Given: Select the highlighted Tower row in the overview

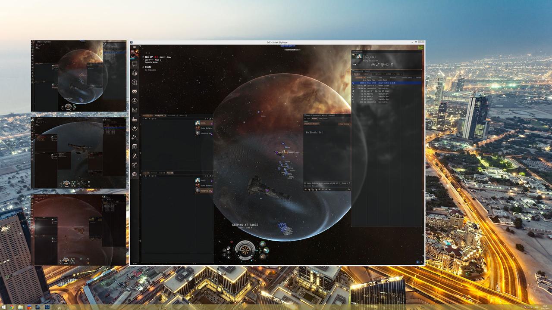Looking at the screenshot, I should pos(387,83).
